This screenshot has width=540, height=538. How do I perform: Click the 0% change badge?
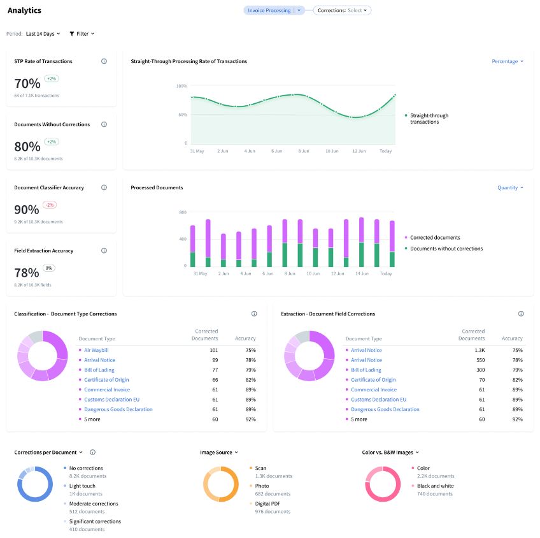(49, 268)
